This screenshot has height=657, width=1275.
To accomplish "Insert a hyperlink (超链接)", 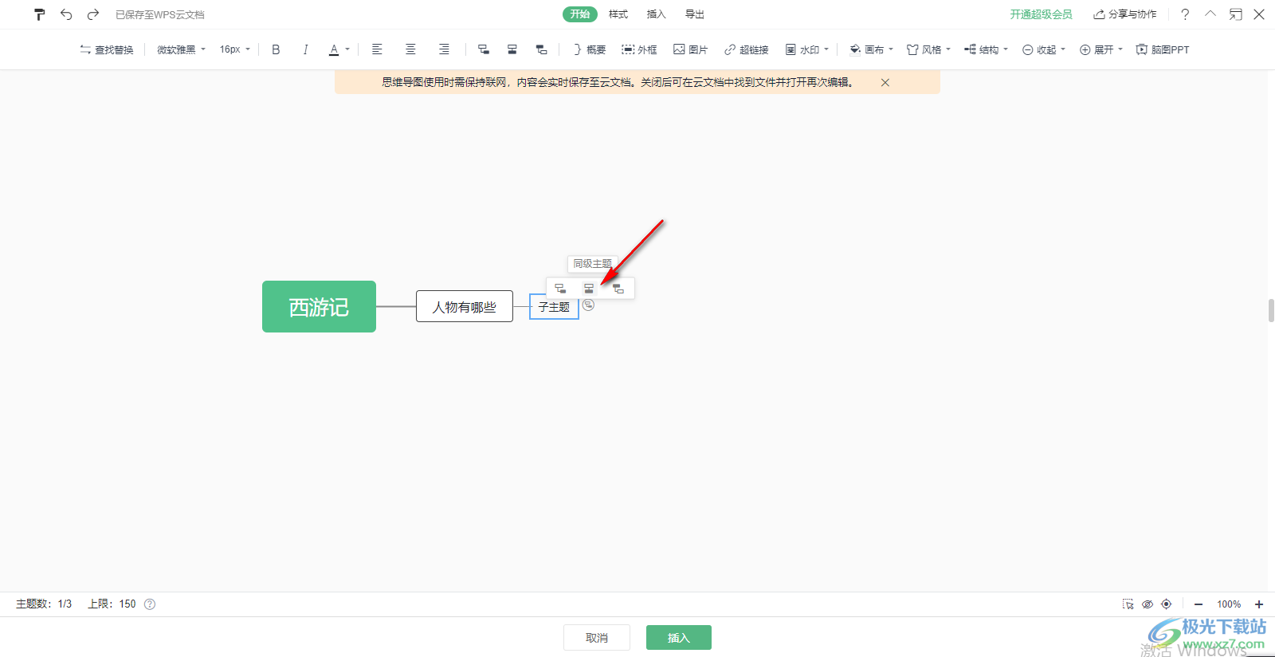I will click(x=746, y=49).
